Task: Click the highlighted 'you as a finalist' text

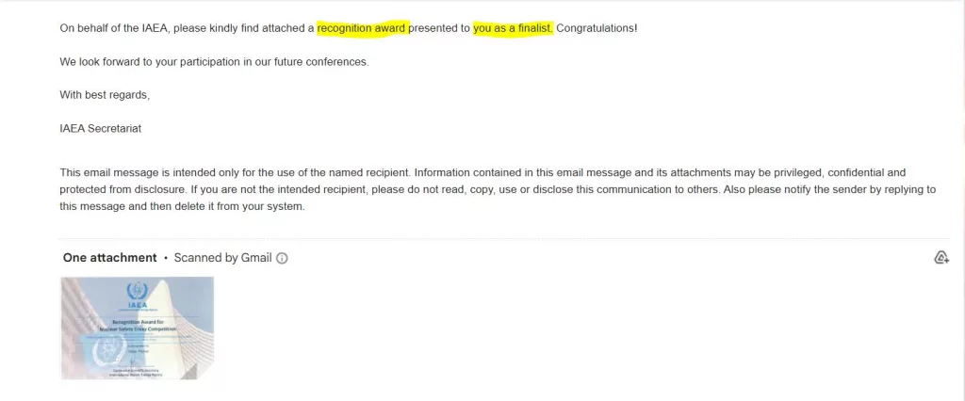Action: 514,28
